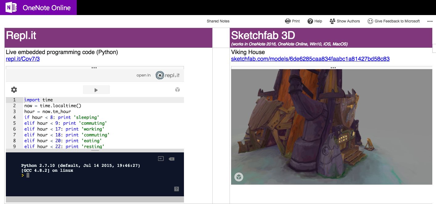Open the repl.it/Cov7/3 link
Viewport: 436px width, 204px height.
click(x=23, y=59)
